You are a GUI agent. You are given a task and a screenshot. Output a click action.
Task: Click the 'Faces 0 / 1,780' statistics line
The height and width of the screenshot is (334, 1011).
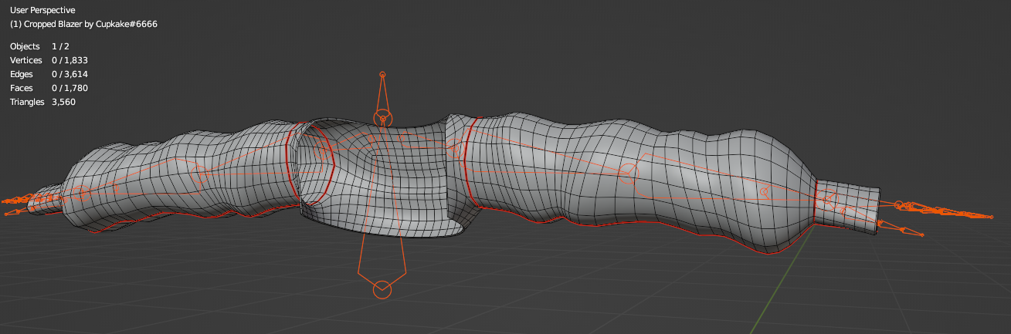[49, 88]
